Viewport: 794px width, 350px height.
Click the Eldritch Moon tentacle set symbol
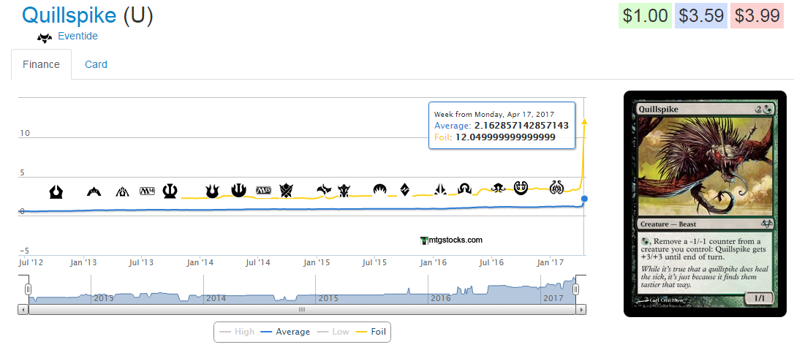pos(498,188)
